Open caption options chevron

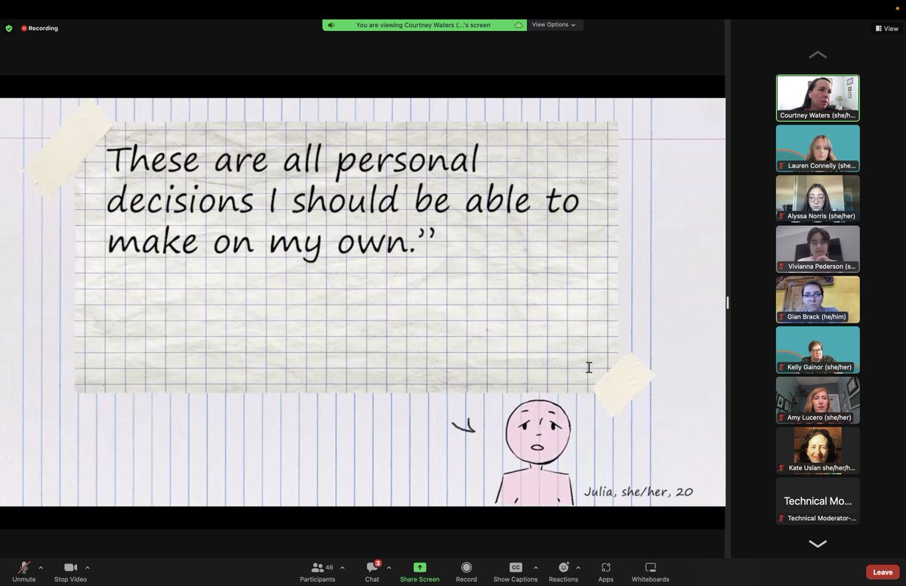point(535,567)
